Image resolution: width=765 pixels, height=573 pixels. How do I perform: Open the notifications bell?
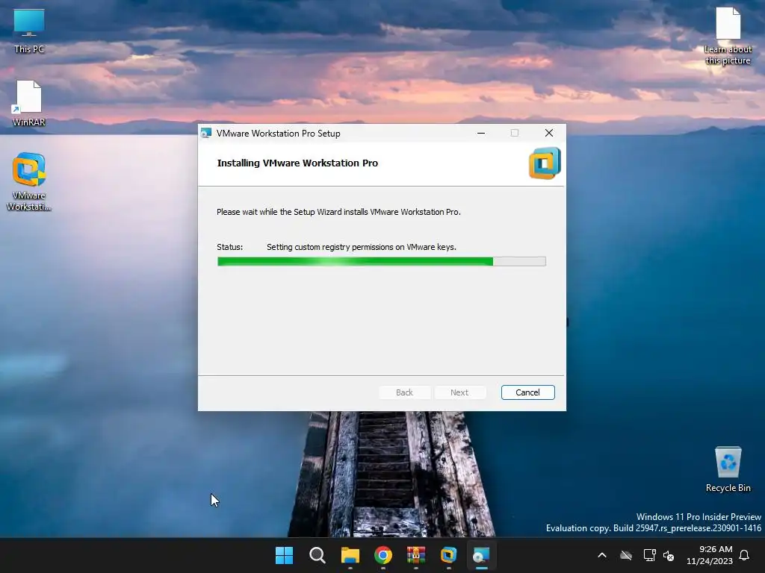[x=744, y=555]
